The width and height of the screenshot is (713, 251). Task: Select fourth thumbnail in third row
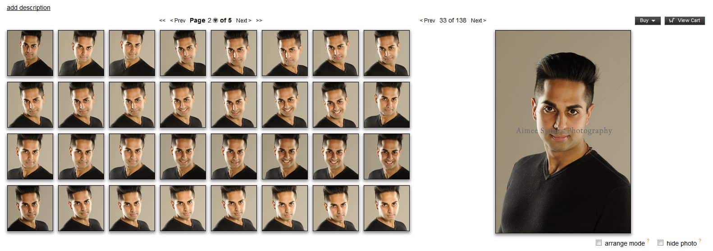(183, 157)
